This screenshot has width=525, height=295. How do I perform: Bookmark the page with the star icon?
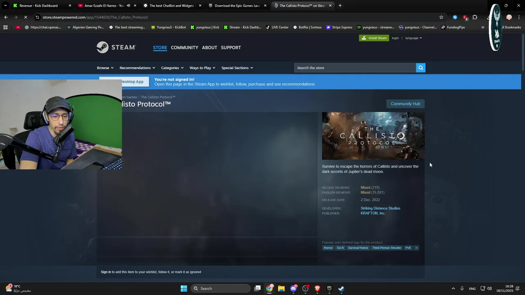pyautogui.click(x=441, y=17)
